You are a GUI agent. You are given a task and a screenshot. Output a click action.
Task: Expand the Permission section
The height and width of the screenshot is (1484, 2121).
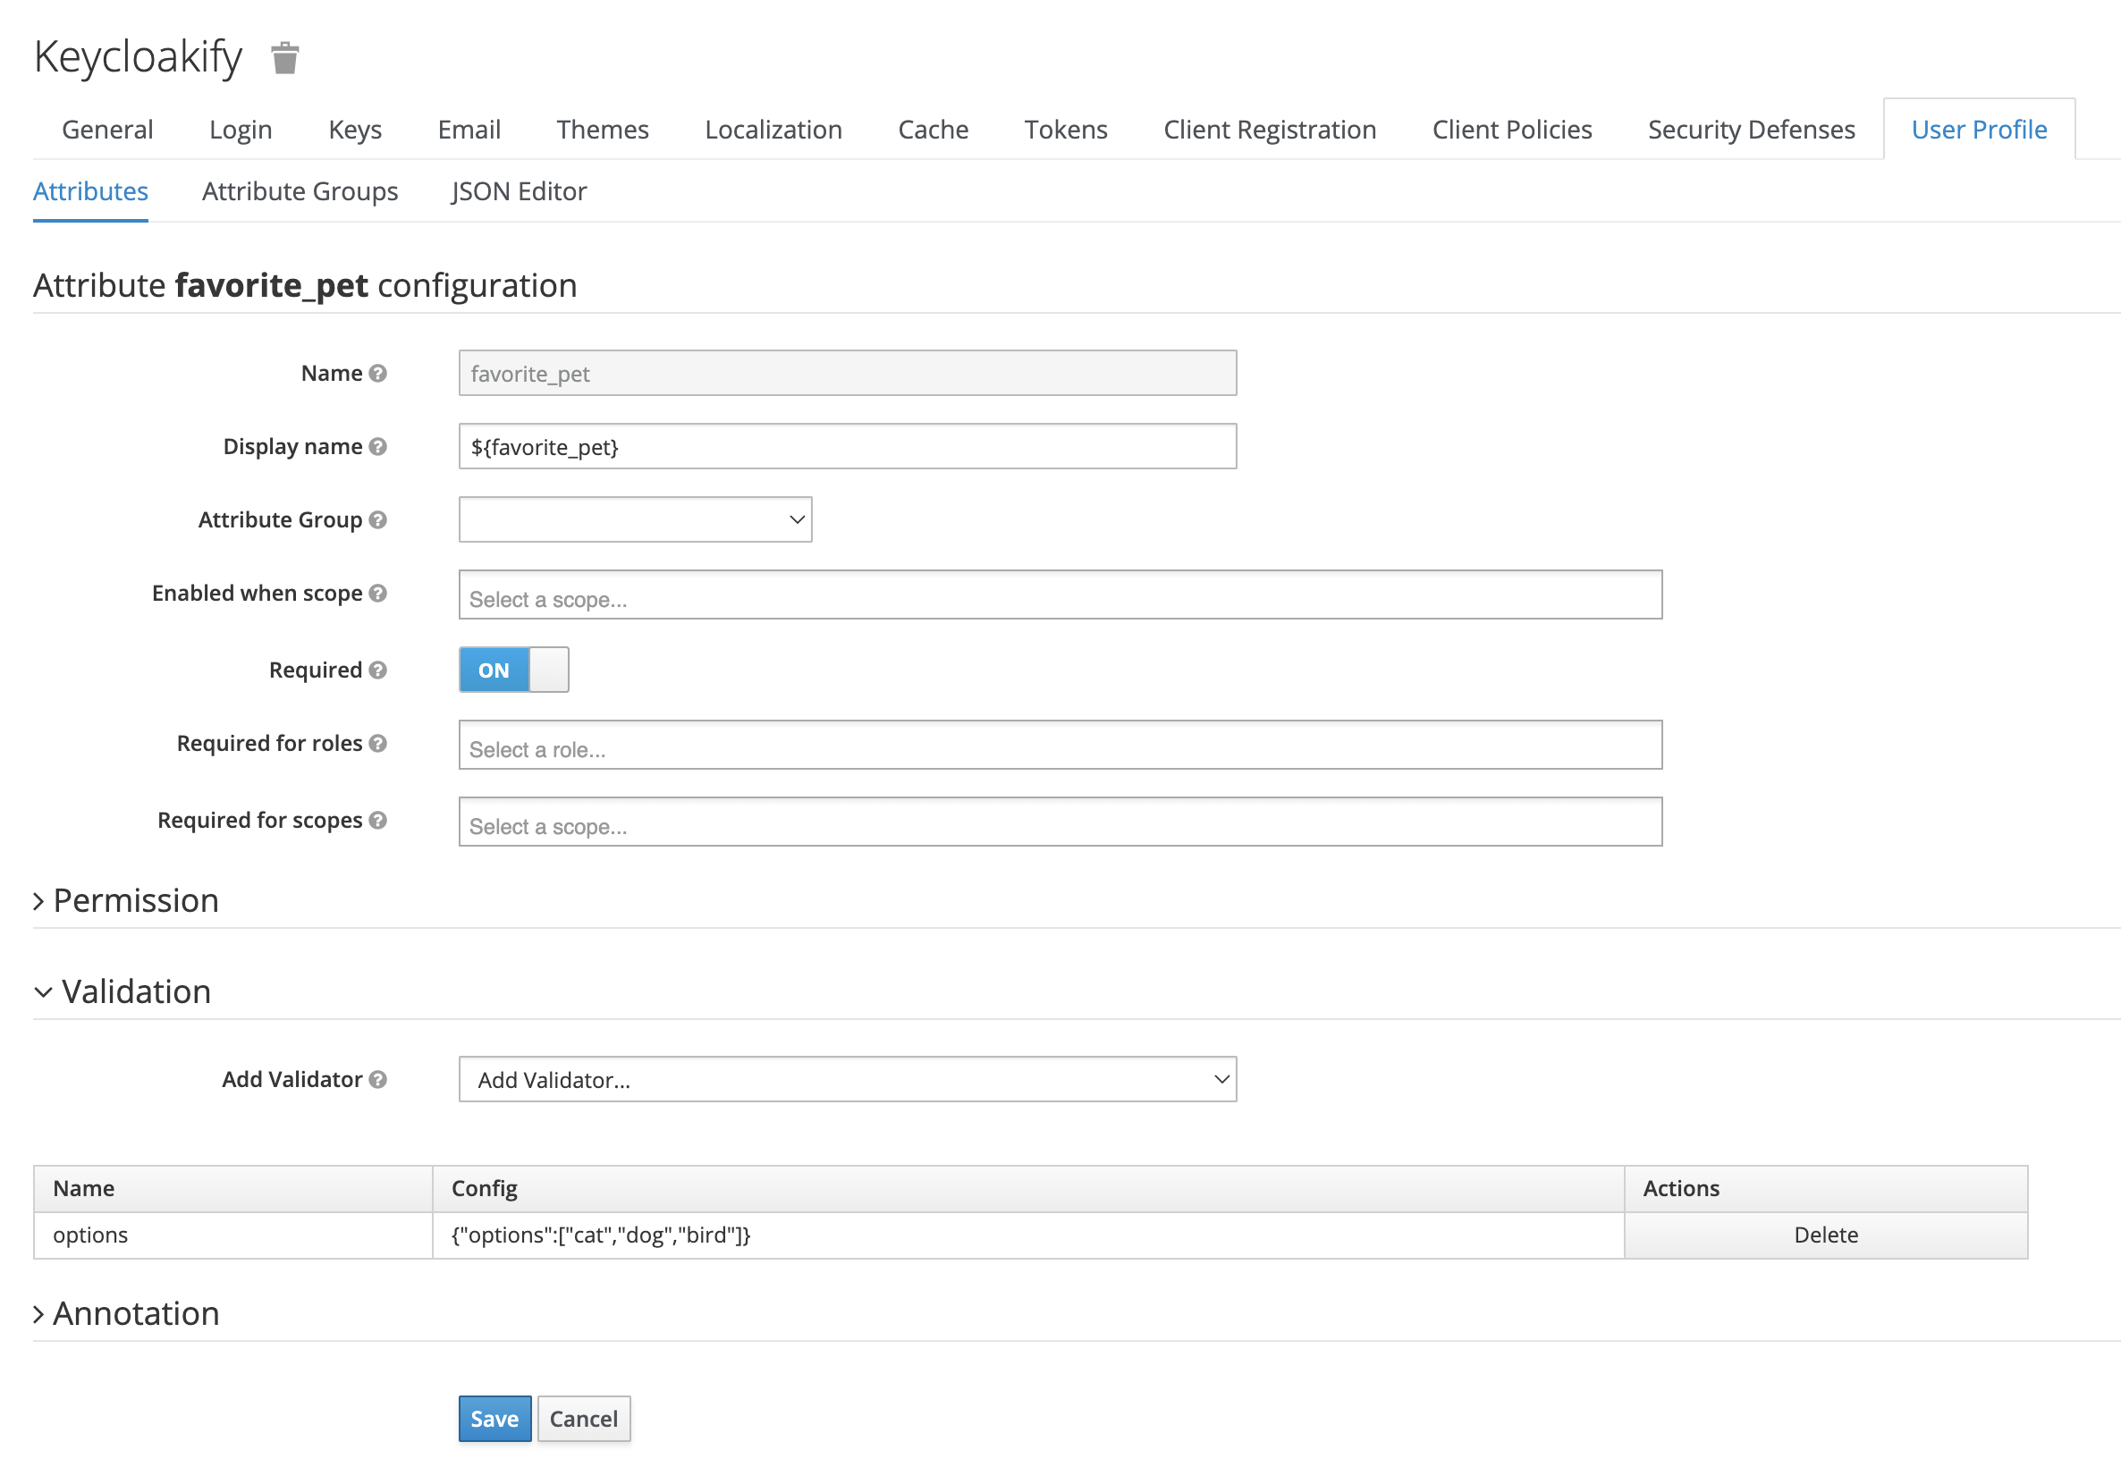coord(127,899)
